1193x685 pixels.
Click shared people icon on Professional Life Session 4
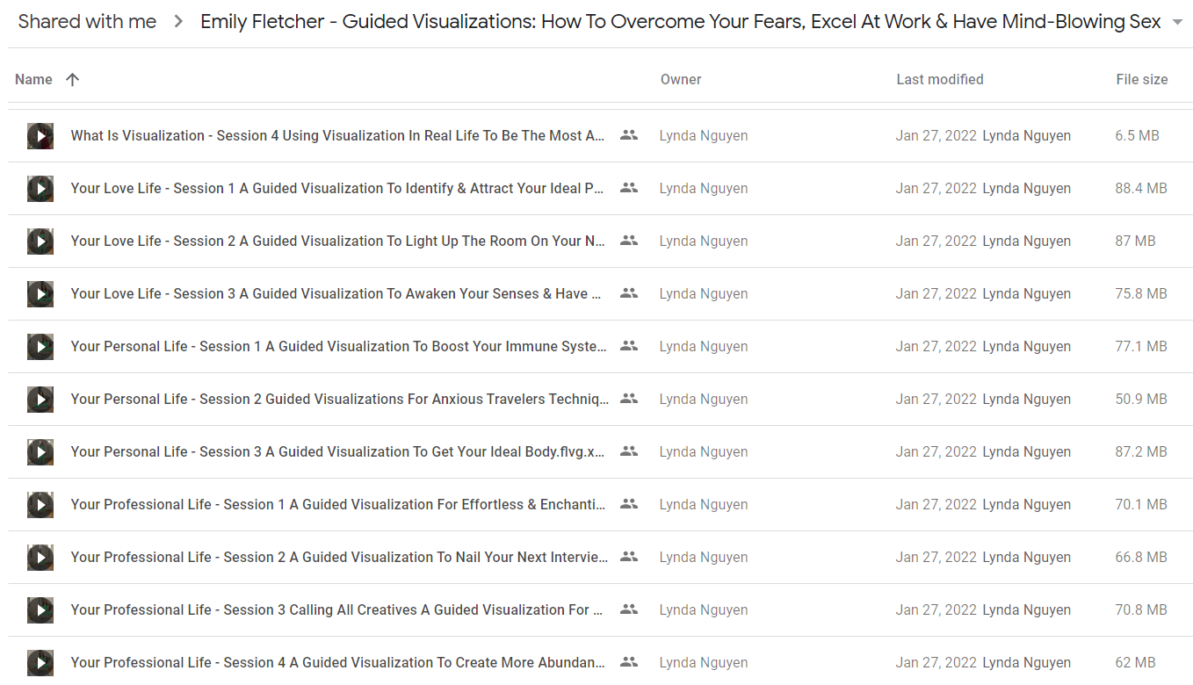pos(629,662)
